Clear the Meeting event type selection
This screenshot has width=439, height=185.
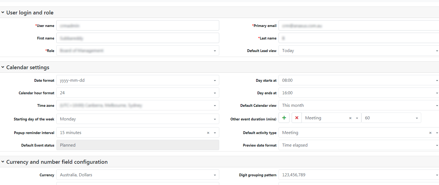[350, 118]
